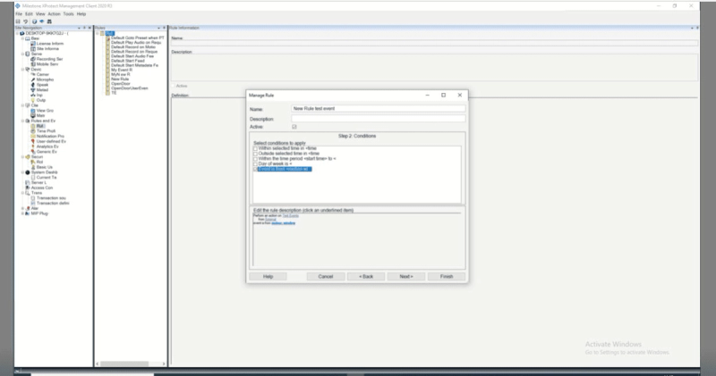Open User-defined Events in navigation tree
Viewport: 716px width, 376px height.
point(48,141)
